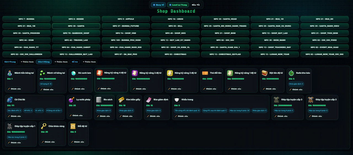Click the Tấn công+#% khi đánh quái: 10 tag
This screenshot has width=353, height=155.
tap(187, 111)
